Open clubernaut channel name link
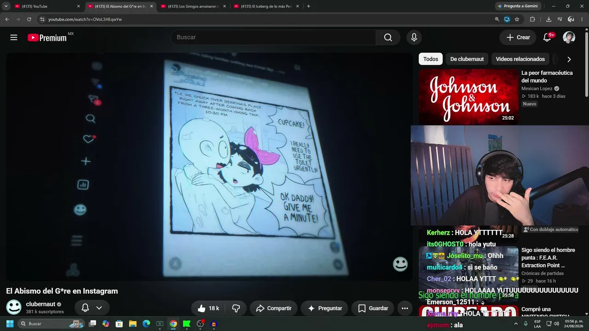The image size is (589, 331). tap(40, 304)
